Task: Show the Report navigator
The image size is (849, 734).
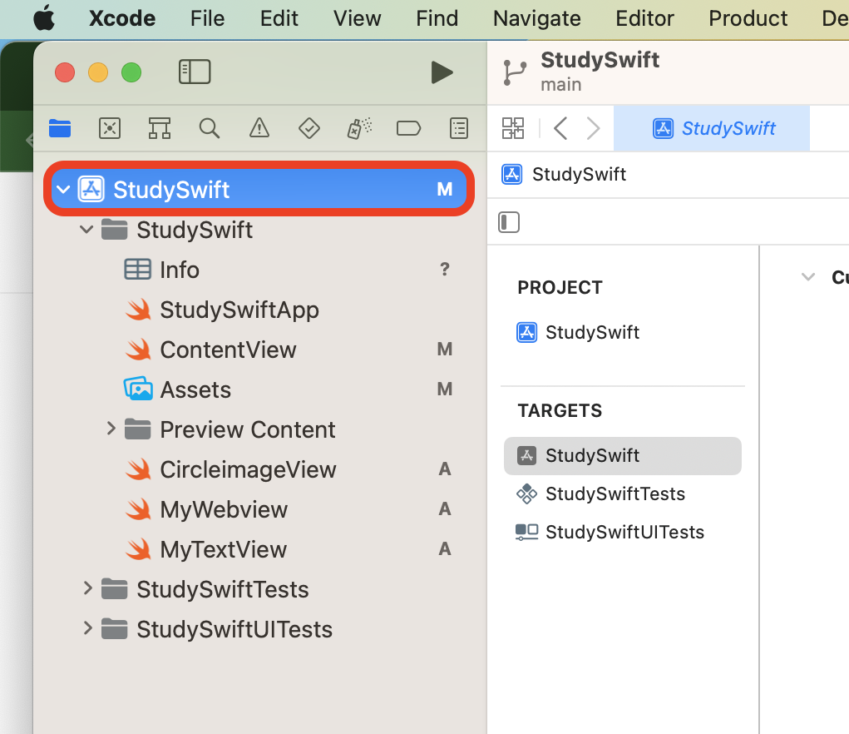Action: [x=459, y=128]
